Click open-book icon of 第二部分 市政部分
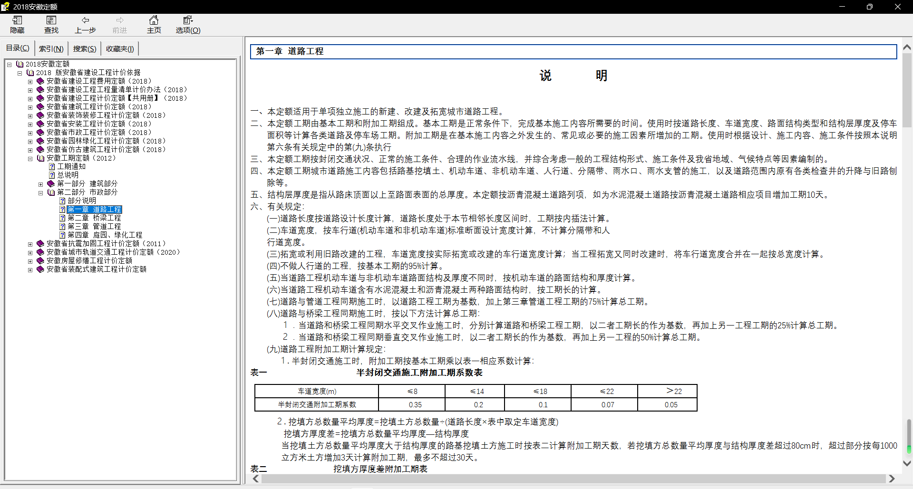 (51, 192)
